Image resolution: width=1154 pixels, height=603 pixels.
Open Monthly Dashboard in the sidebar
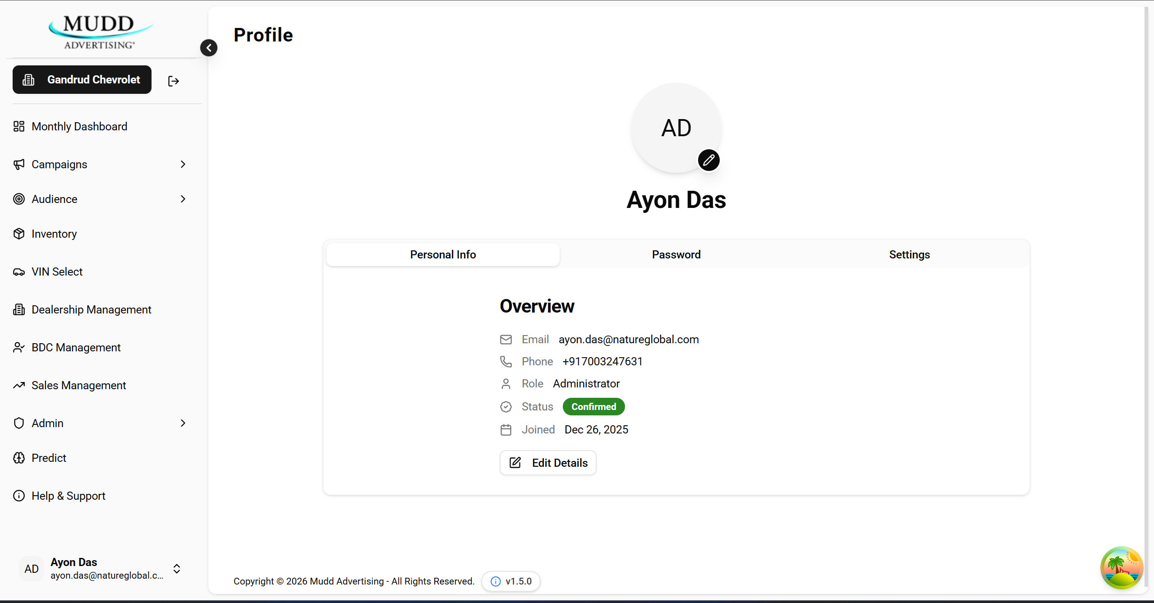click(x=79, y=126)
